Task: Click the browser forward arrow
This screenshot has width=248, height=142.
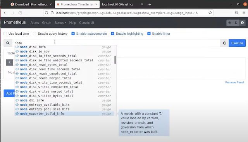Action: coord(13,13)
